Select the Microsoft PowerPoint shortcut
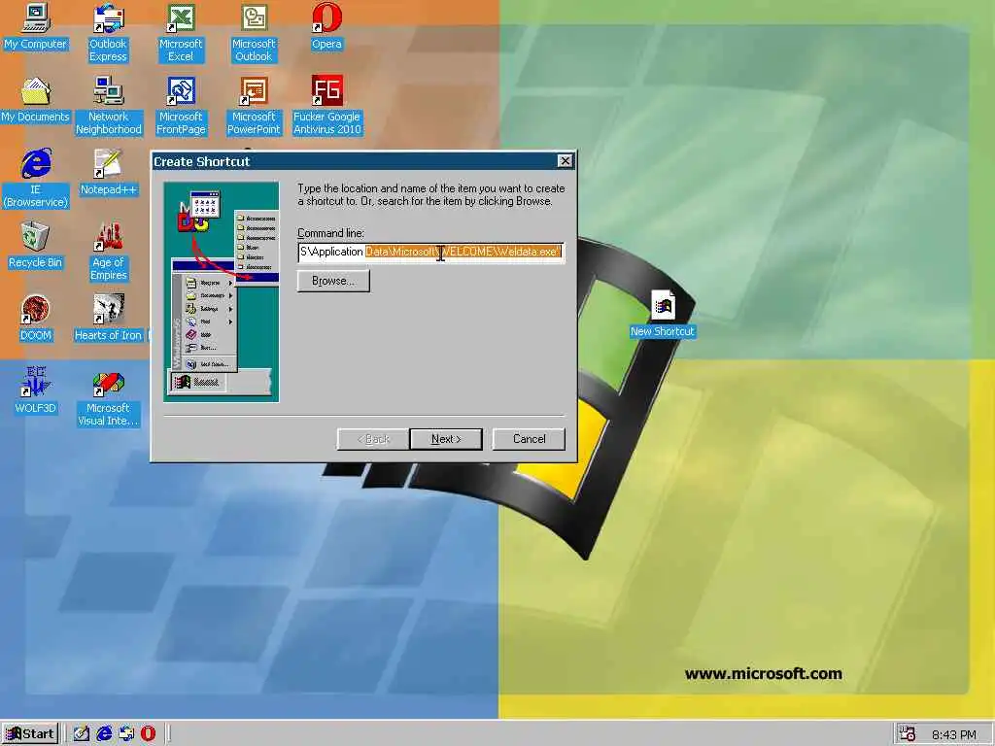 pos(254,106)
